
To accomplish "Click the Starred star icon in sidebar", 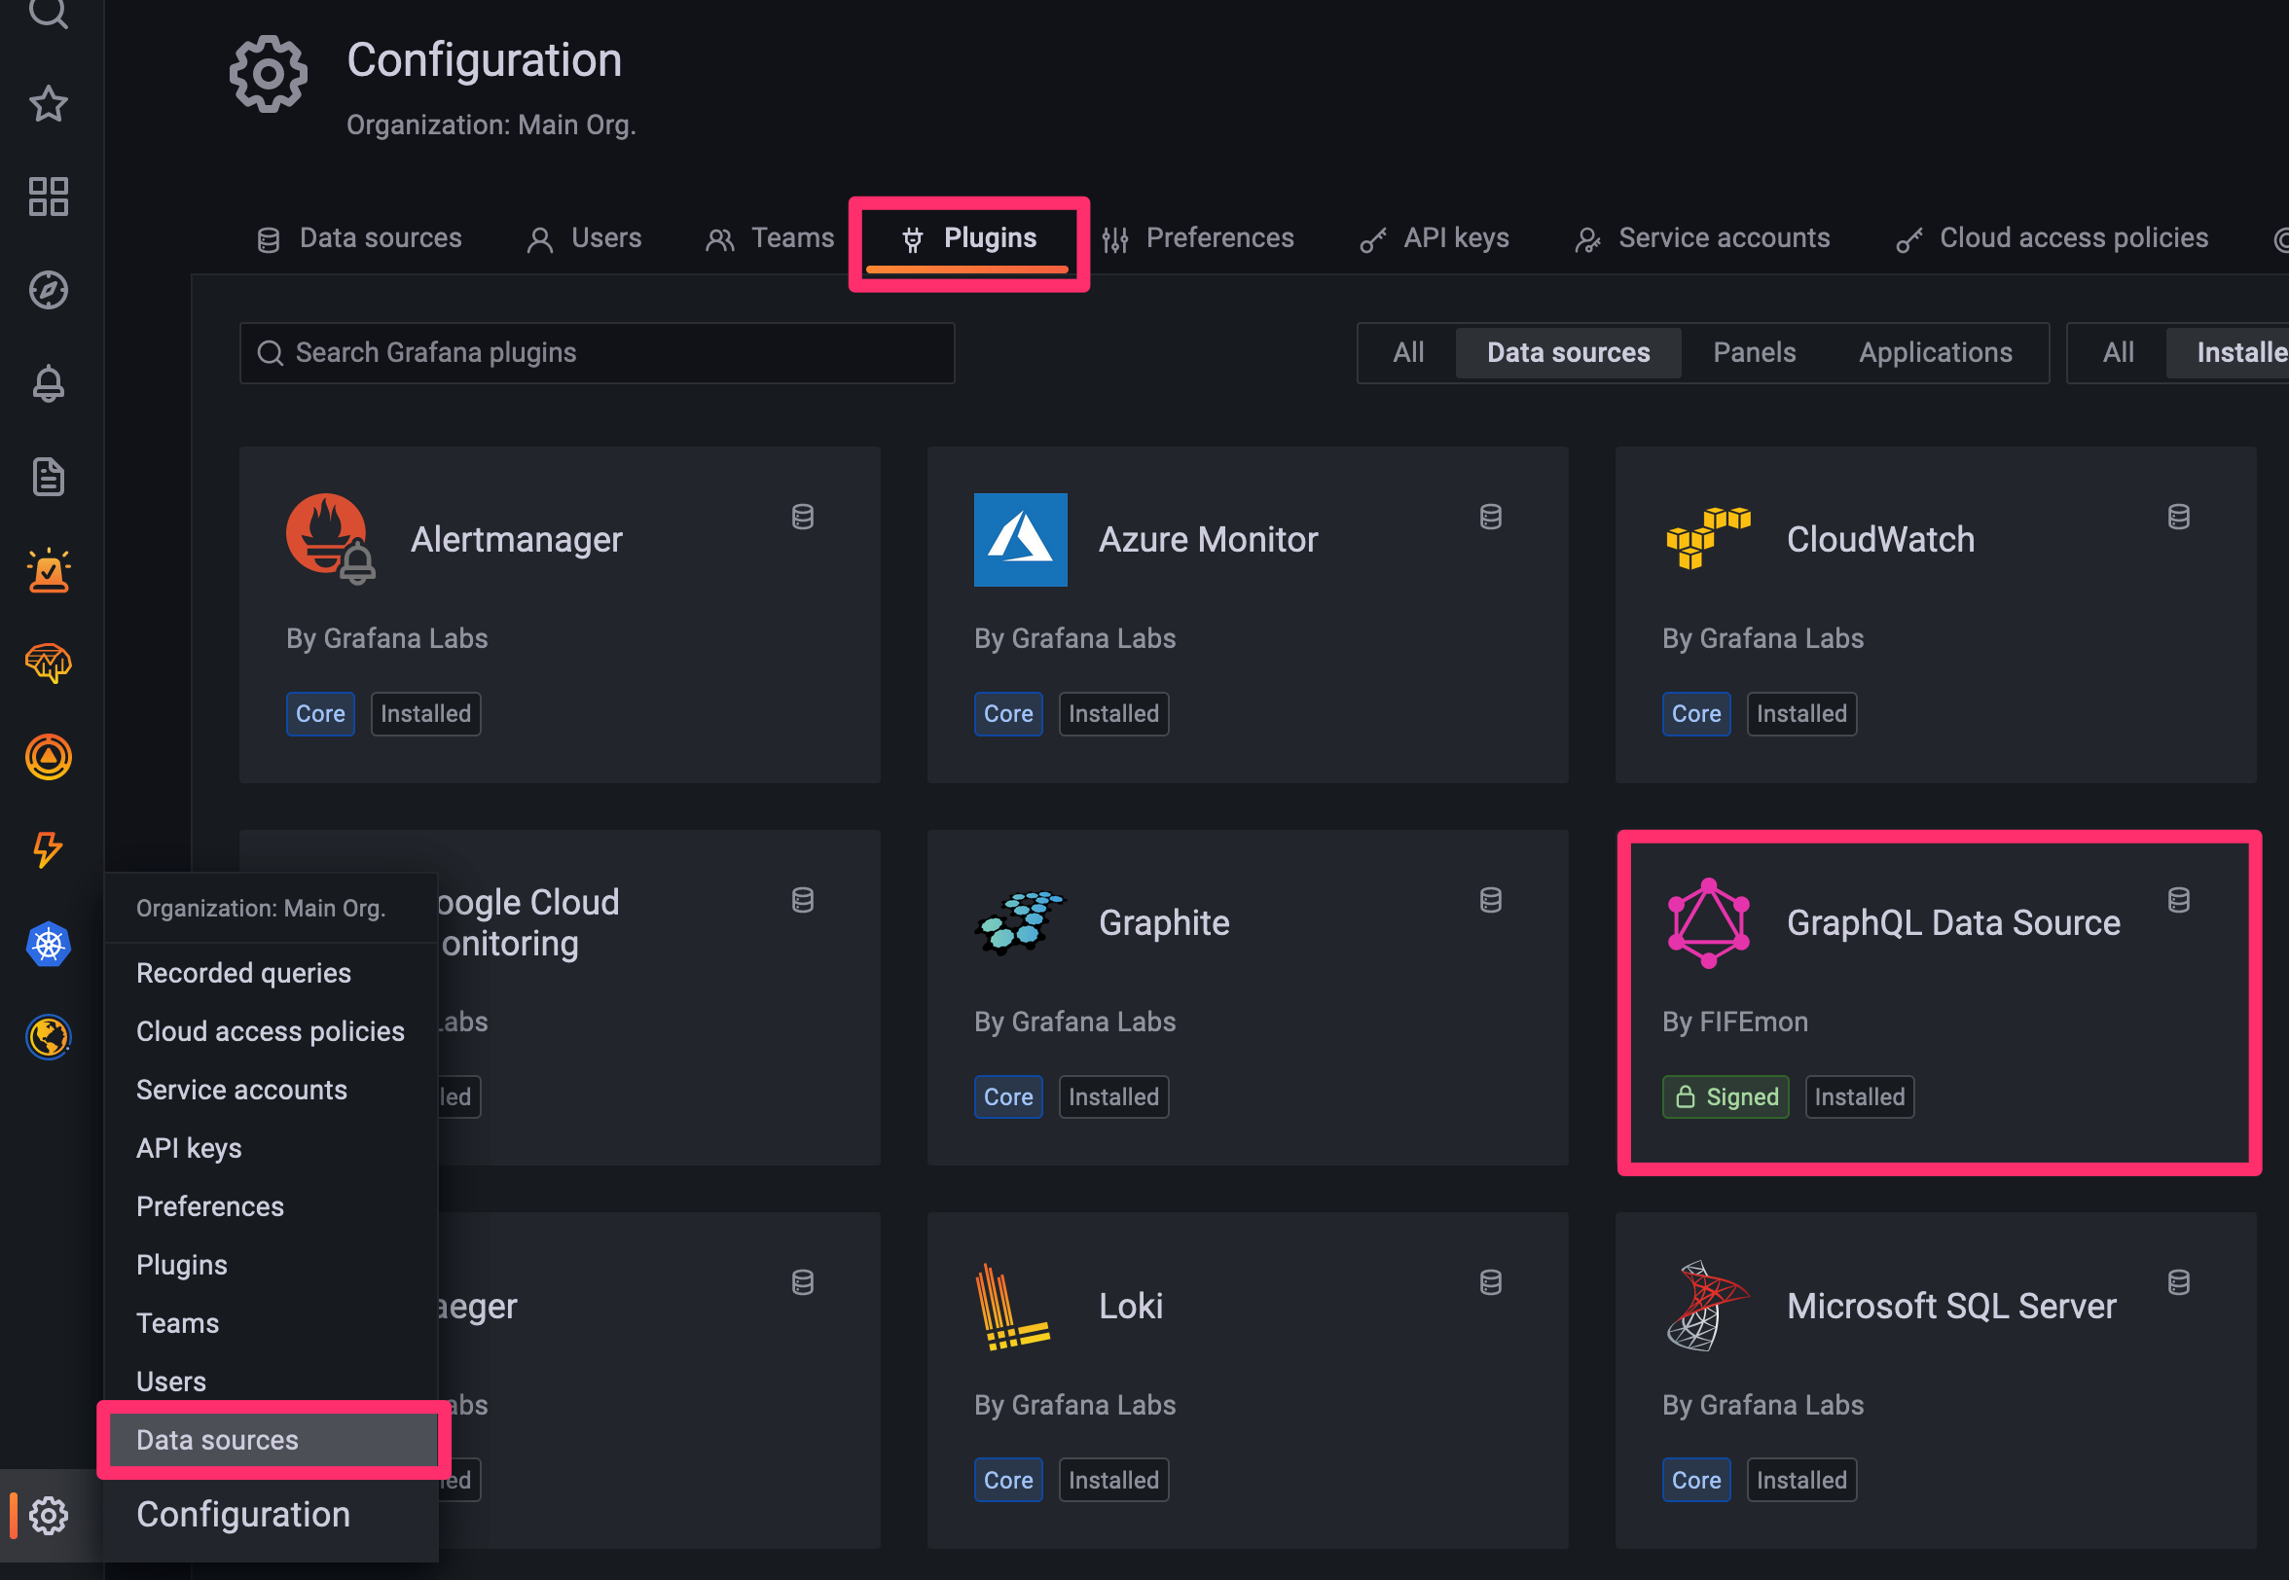I will click(x=48, y=104).
